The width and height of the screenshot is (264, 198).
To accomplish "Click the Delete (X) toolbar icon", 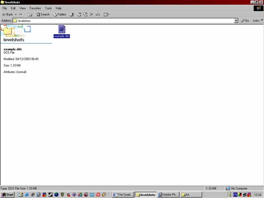I will pos(92,14).
